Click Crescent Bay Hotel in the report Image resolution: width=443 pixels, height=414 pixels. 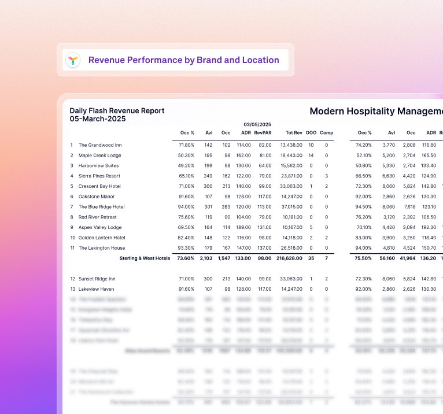click(x=99, y=186)
